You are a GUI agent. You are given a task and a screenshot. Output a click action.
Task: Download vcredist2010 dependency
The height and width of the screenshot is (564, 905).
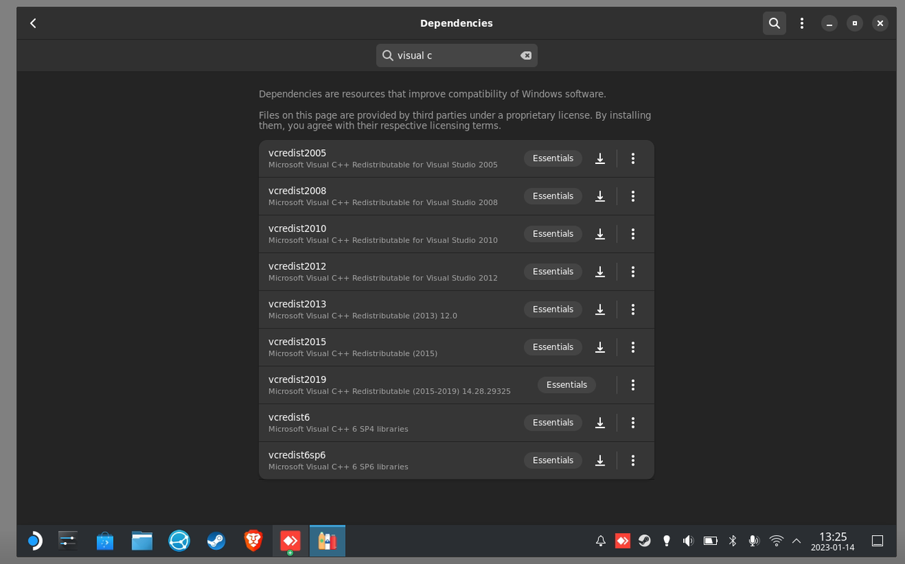pyautogui.click(x=600, y=234)
